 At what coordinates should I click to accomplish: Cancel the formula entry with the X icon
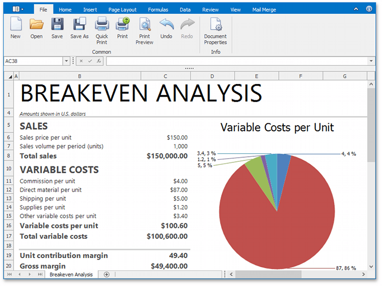[81, 61]
